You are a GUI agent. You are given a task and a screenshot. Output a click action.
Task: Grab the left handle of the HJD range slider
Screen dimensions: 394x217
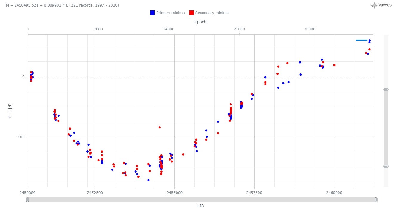(x=27, y=200)
